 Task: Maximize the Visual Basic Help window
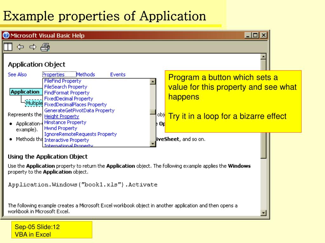pos(255,35)
